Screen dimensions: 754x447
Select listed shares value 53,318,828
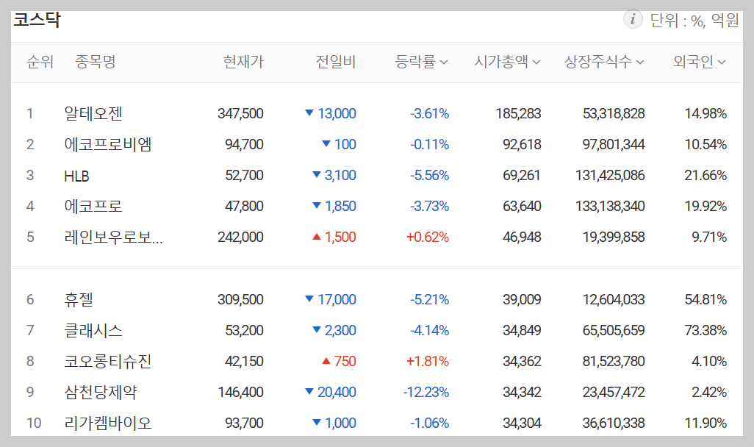click(x=614, y=113)
